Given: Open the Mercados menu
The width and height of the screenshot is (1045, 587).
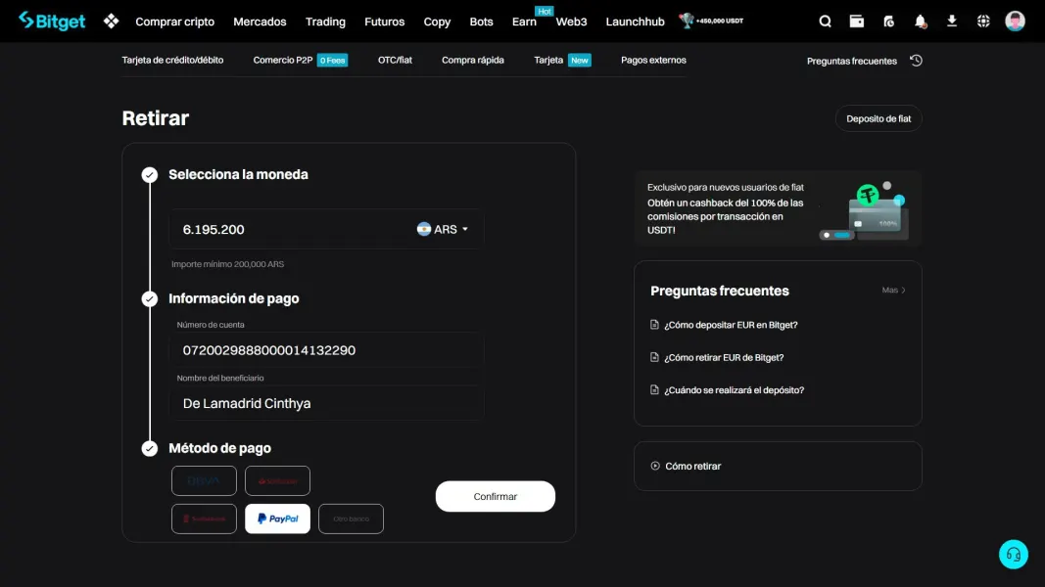Looking at the screenshot, I should click(260, 22).
